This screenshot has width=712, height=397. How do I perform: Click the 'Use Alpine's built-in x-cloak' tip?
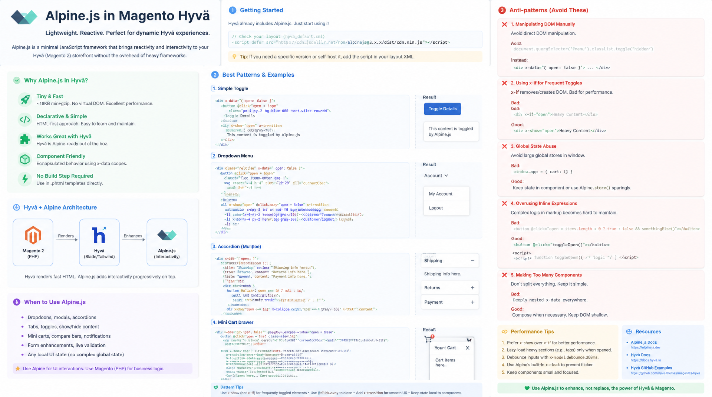(550, 365)
